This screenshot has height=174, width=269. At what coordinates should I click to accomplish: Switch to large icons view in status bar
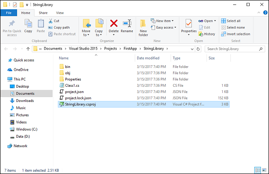[x=264, y=170]
